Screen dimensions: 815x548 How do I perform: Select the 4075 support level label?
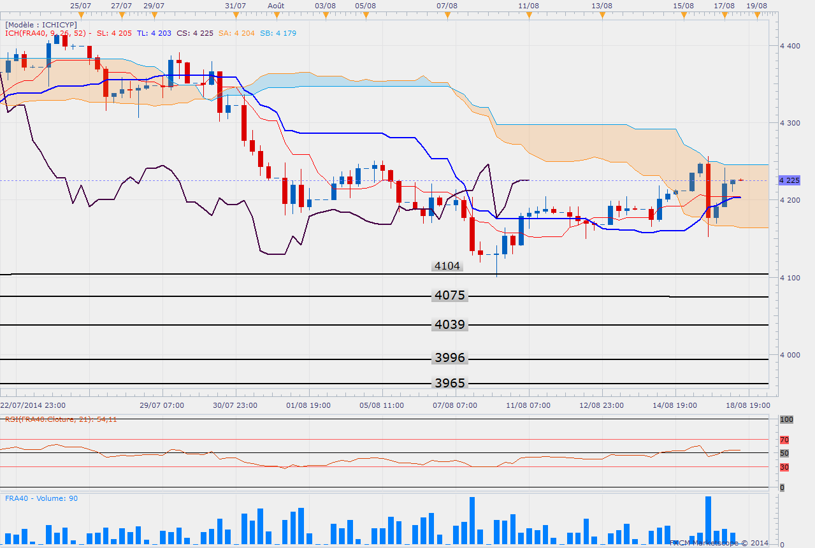pos(450,295)
